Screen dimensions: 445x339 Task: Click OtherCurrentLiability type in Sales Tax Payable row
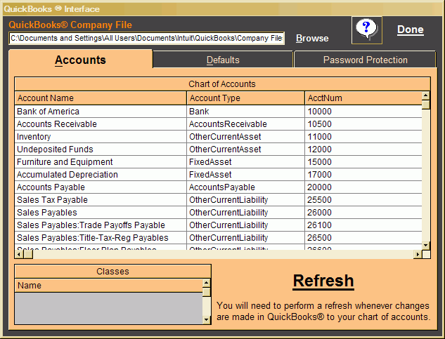point(246,200)
